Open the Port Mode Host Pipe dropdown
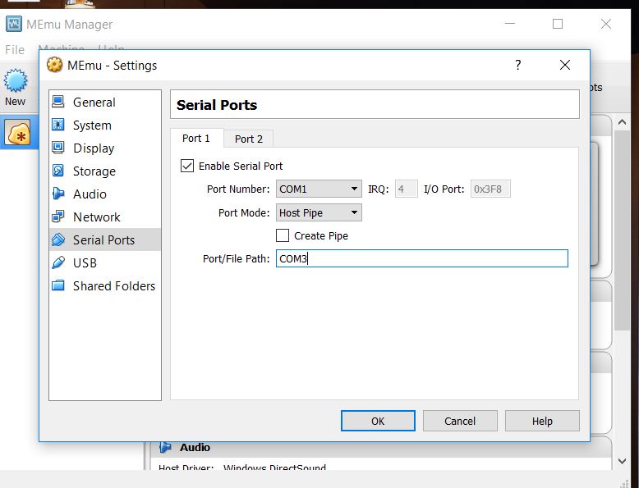 point(319,213)
